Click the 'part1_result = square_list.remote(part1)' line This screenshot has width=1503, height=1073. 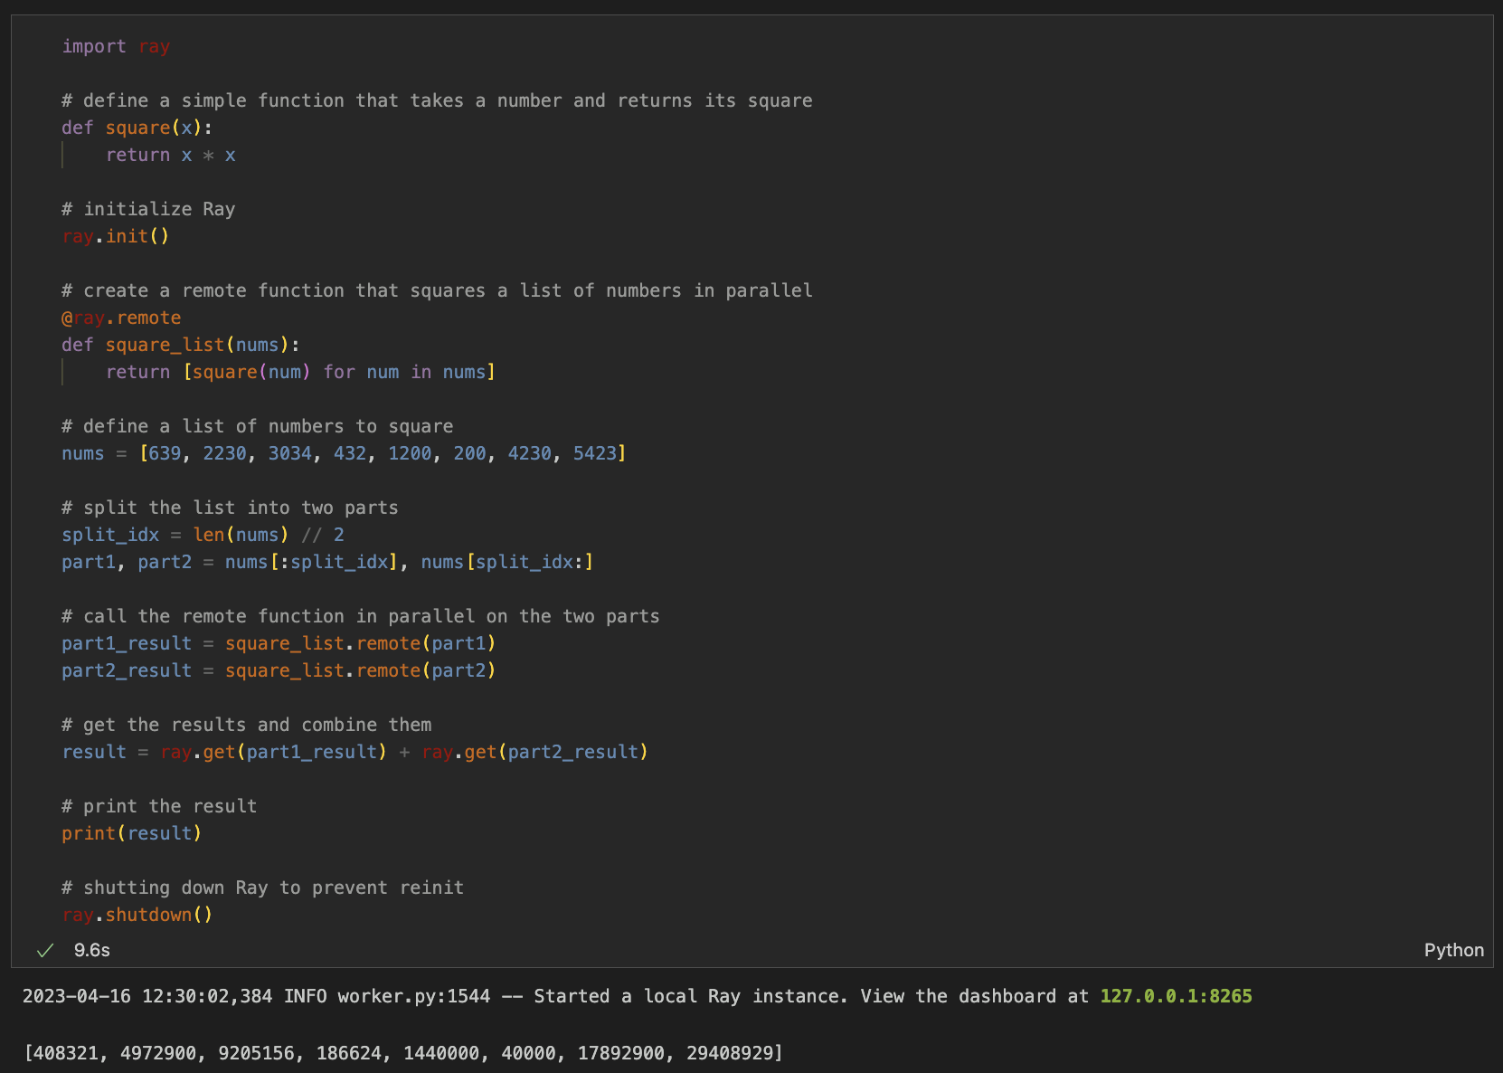(279, 643)
